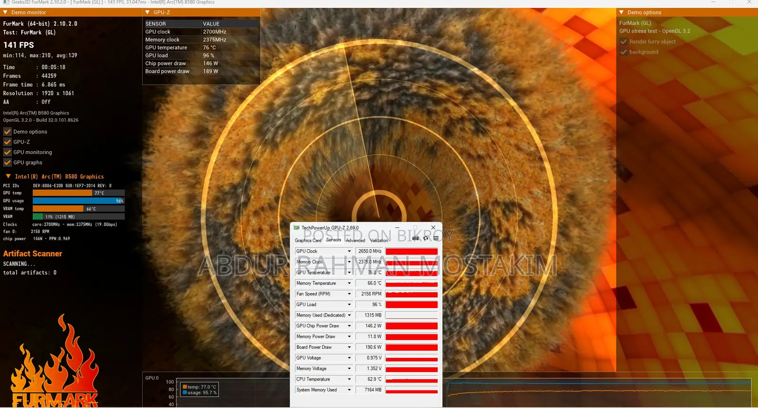
Task: Click the Board power draw 189 W overlay row
Action: pos(201,72)
